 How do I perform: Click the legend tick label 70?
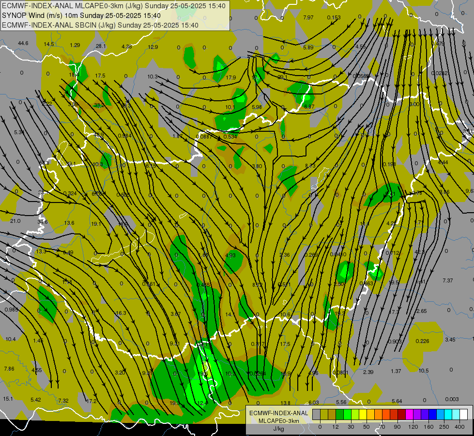pos(382,427)
